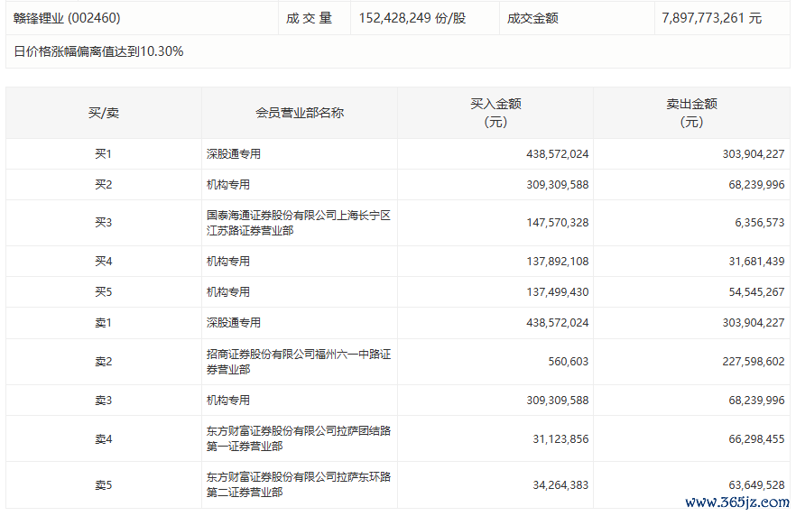Screen dimensions: 796x516
Task: Select 东方财富证券 拉萨东环路第二 branch name
Action: click(x=299, y=484)
